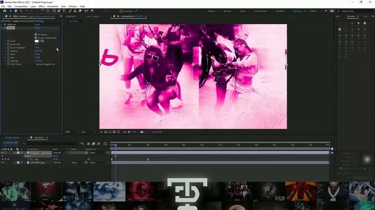Select the Eraser tool
This screenshot has height=210, width=375.
80,11
